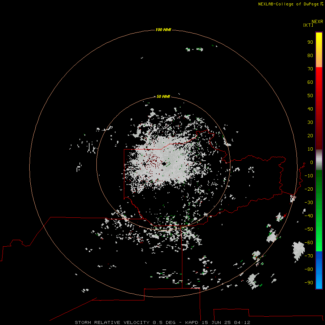
Task: Click the 0 value on the velocity scale
Action: click(311, 162)
